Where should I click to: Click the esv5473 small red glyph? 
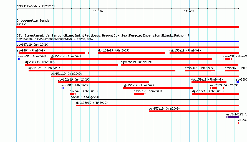(73, 94)
